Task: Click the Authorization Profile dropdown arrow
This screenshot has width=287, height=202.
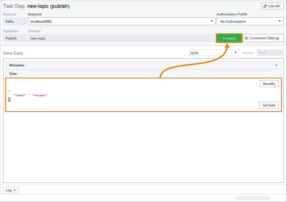Action: [x=279, y=21]
